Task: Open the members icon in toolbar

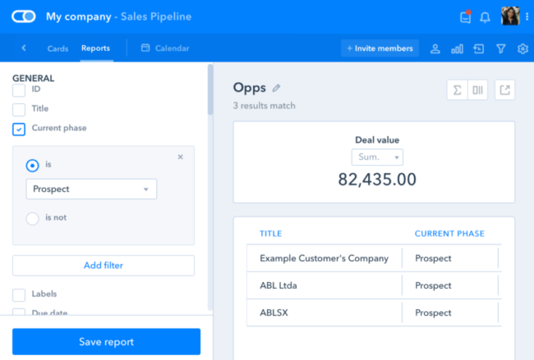Action: 435,49
